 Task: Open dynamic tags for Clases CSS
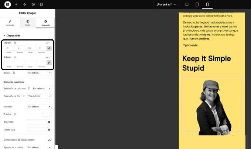[49, 130]
